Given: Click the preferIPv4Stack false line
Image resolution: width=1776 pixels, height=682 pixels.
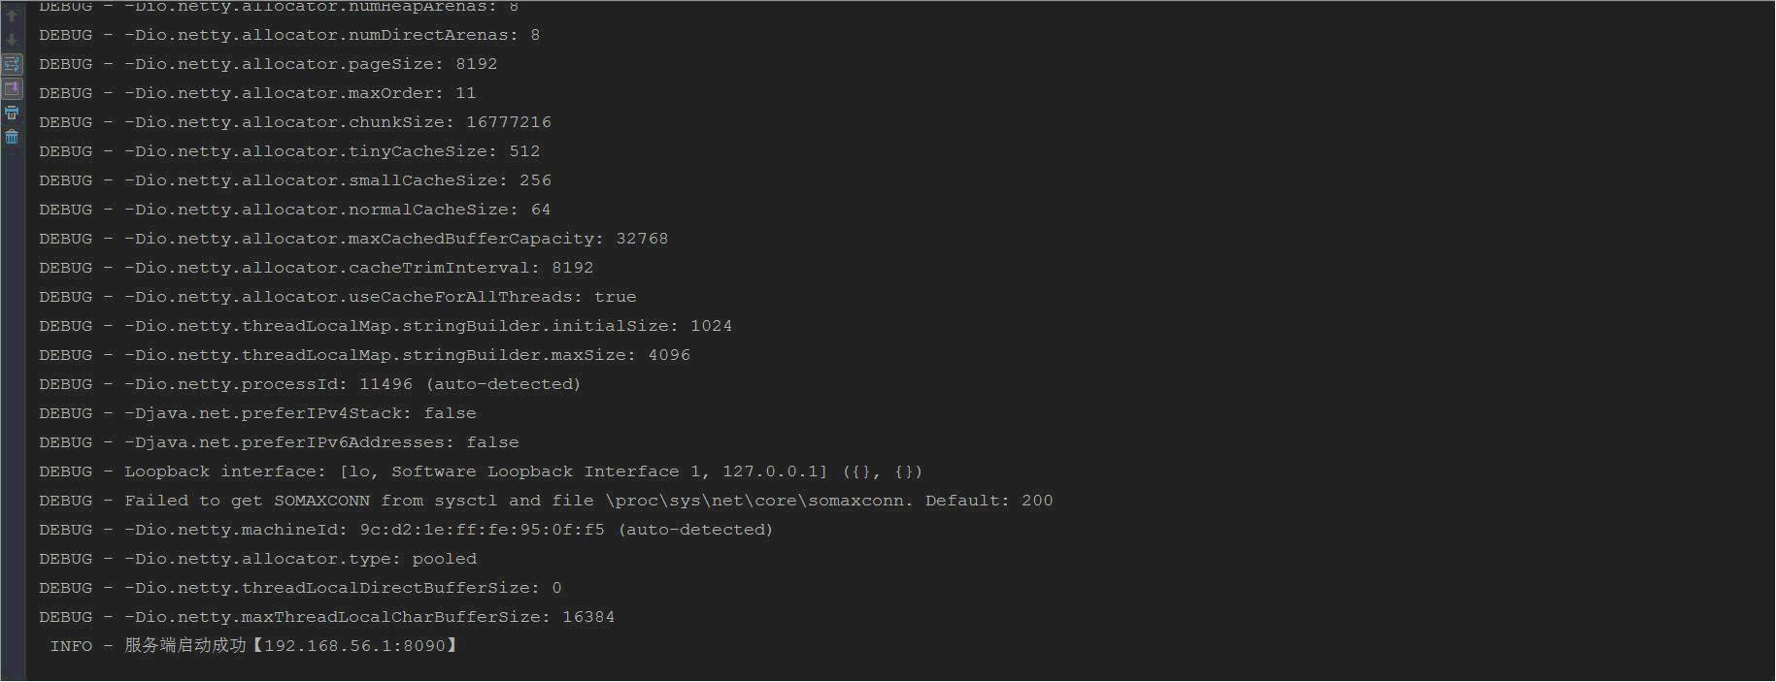Looking at the screenshot, I should (257, 413).
